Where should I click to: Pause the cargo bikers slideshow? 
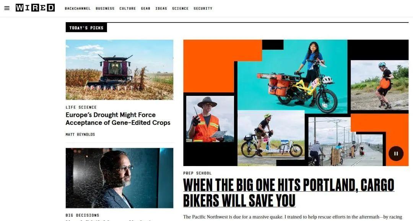(396, 153)
